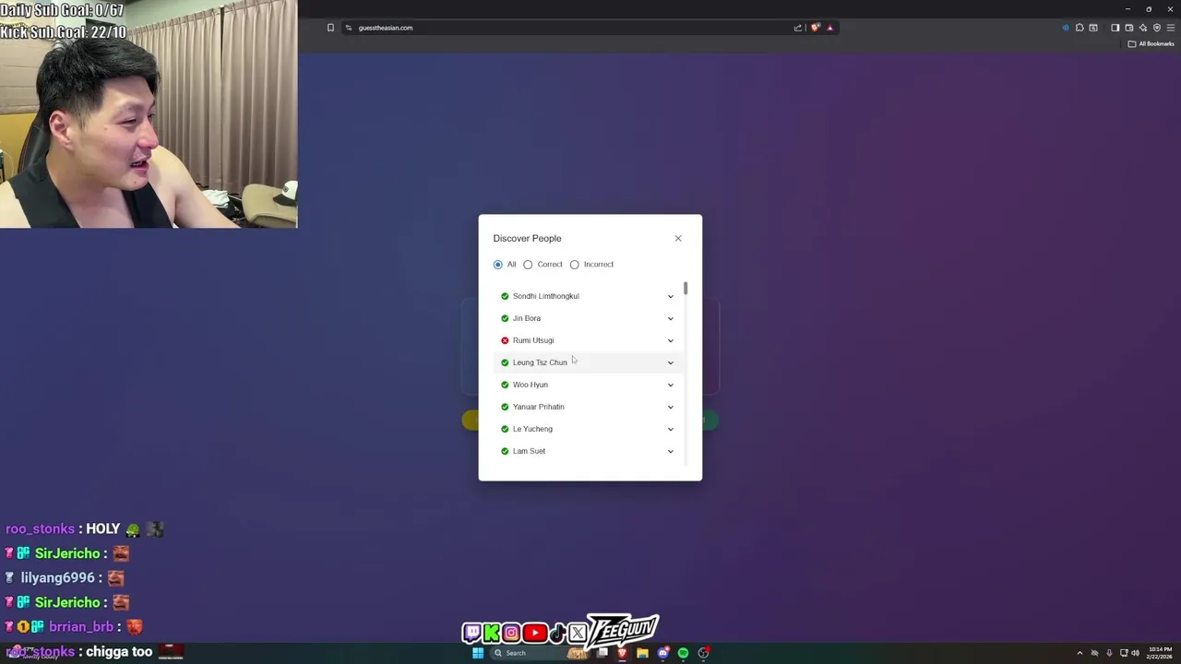
Task: Expand the Yanuar Prihatin row chevron
Action: (x=671, y=407)
